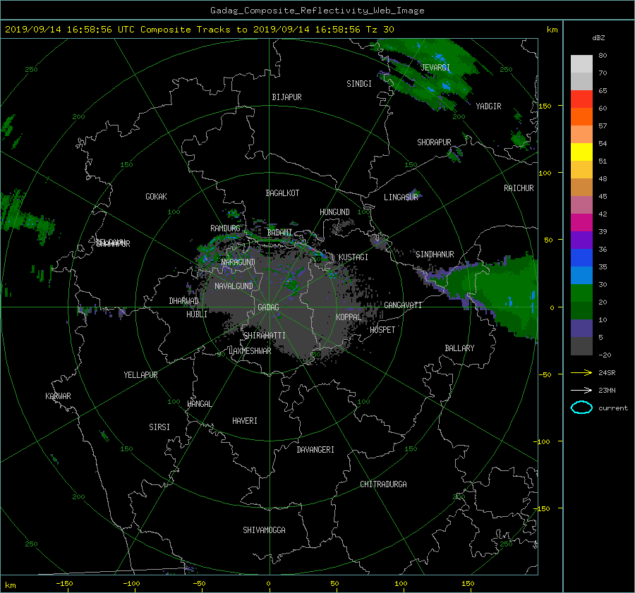
Task: Click the SINDGI city label
Action: tap(359, 84)
